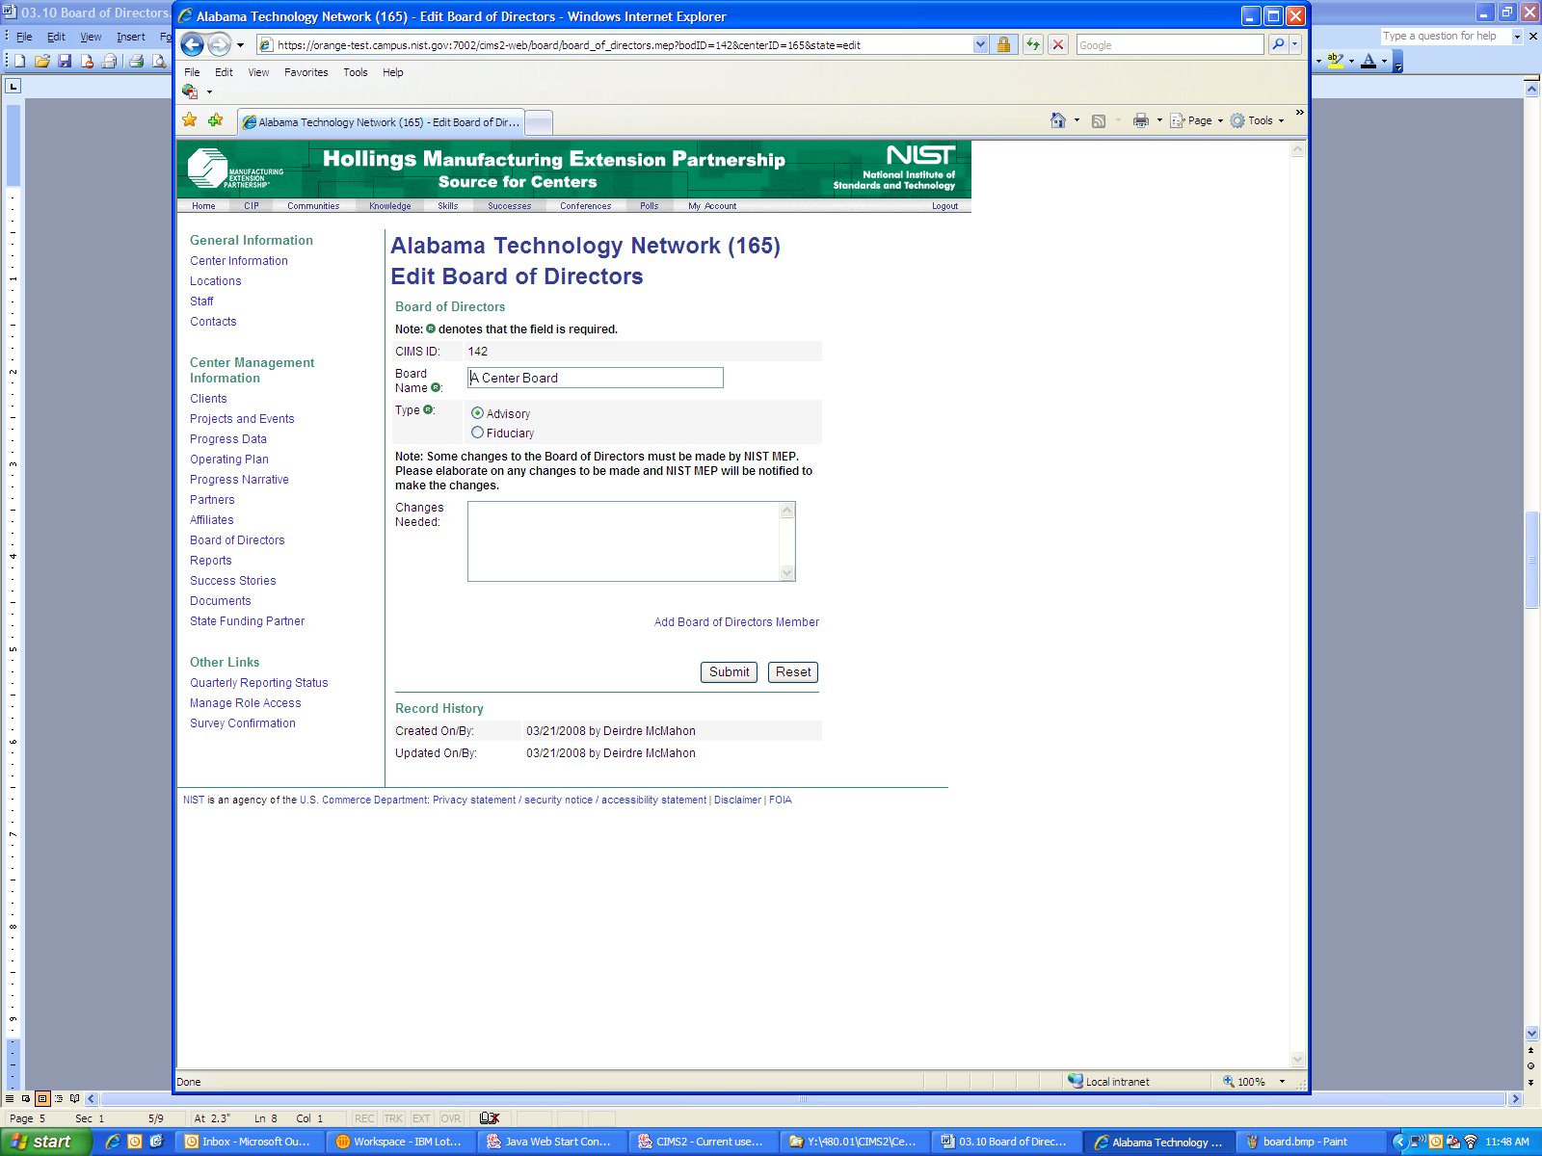Click the spelling status book icon in Word

point(490,1118)
